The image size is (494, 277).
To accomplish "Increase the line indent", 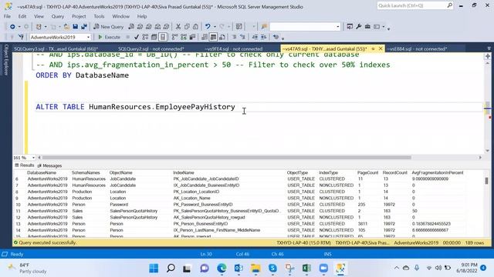I will 264,37.
